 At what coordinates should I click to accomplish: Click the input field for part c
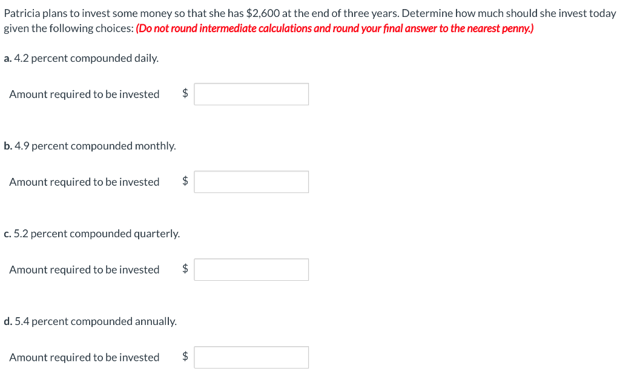coord(251,269)
